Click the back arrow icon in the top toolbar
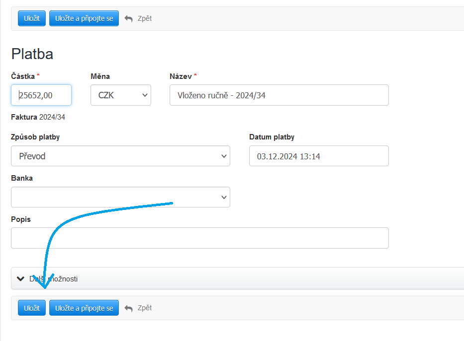The height and width of the screenshot is (341, 464). click(x=129, y=18)
